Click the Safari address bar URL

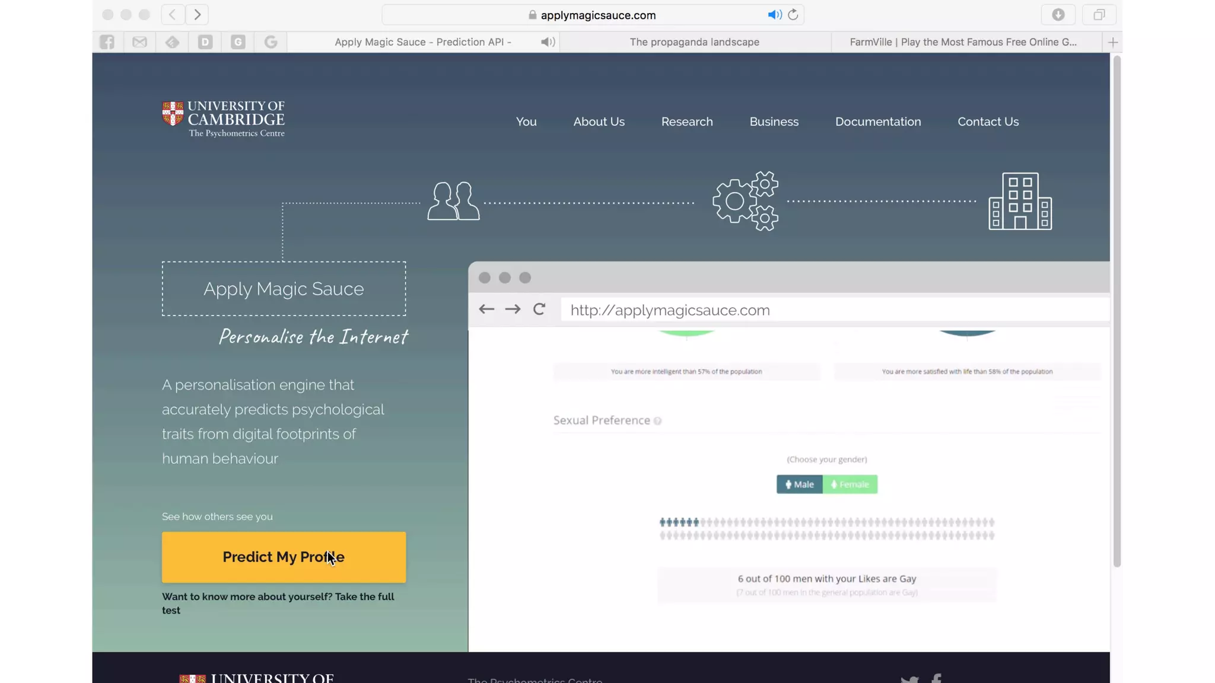click(x=597, y=15)
